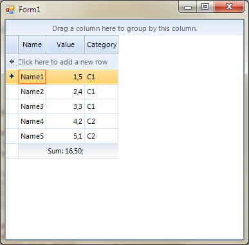Click the new row asterisk indicator
The height and width of the screenshot is (245, 249).
[12, 62]
